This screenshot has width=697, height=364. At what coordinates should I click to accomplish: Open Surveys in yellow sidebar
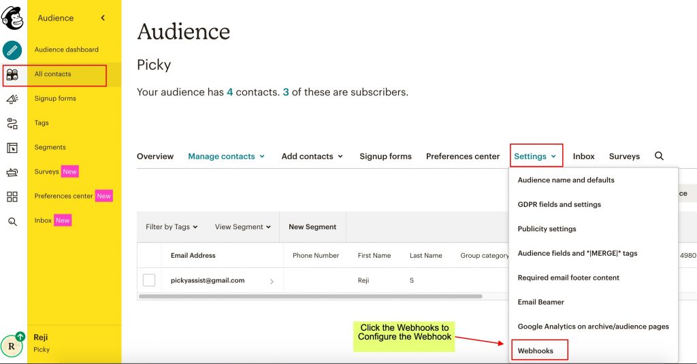(47, 171)
